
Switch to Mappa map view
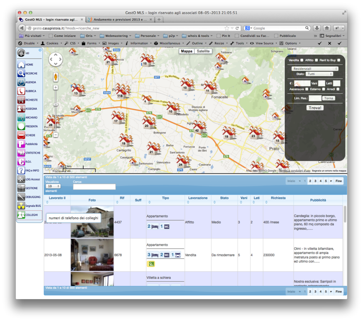tap(187, 51)
